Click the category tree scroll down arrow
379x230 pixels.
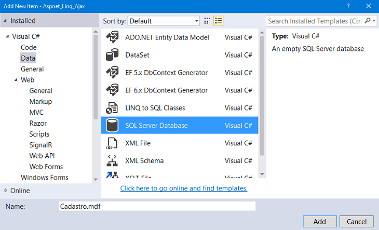96,180
